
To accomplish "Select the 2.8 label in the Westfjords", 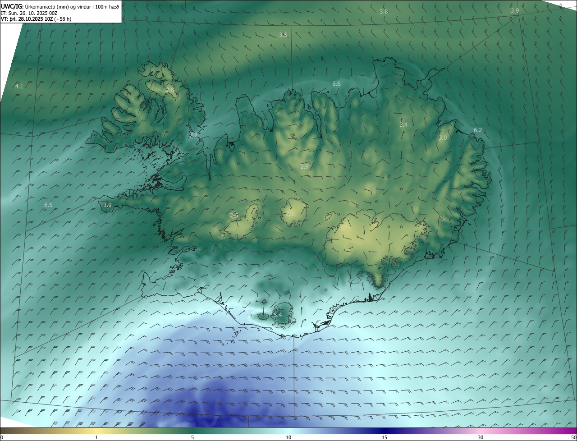I will [170, 90].
